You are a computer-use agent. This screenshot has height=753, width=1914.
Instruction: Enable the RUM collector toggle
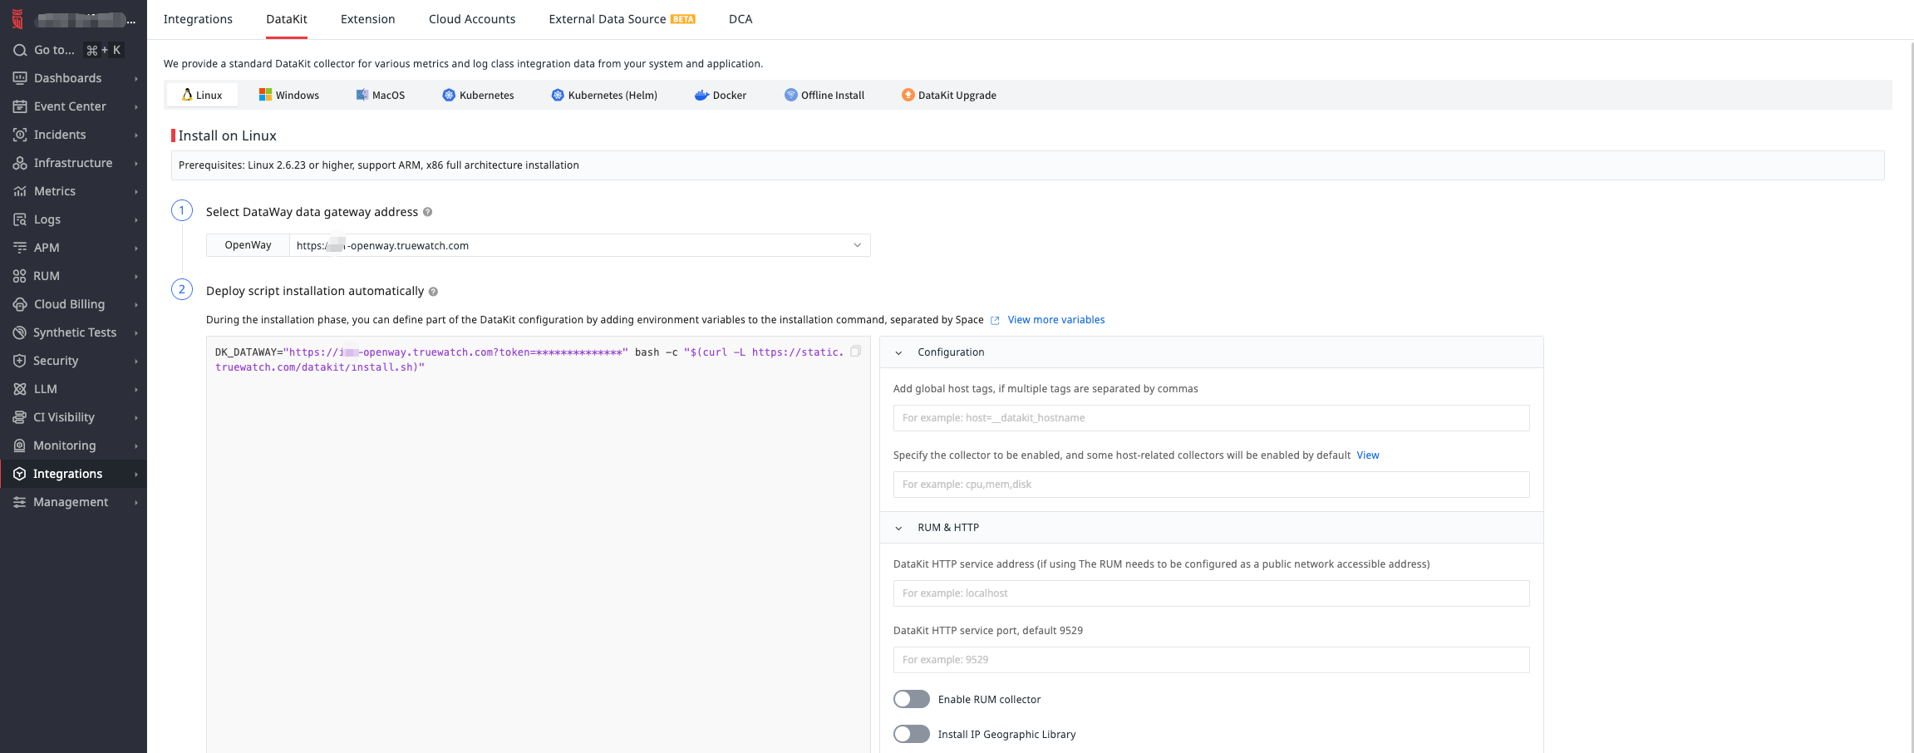[911, 699]
